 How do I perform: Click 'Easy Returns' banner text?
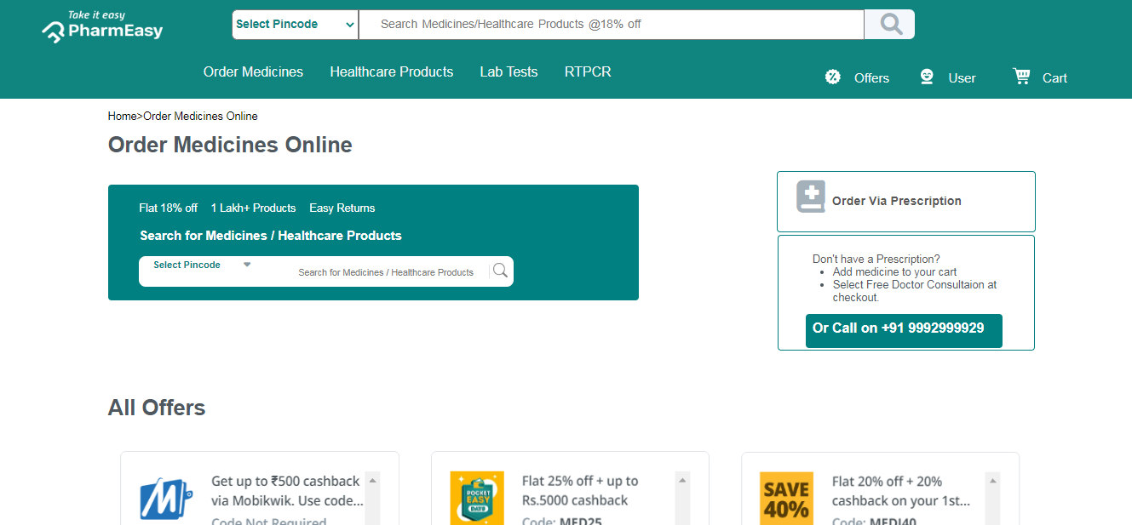click(x=342, y=208)
